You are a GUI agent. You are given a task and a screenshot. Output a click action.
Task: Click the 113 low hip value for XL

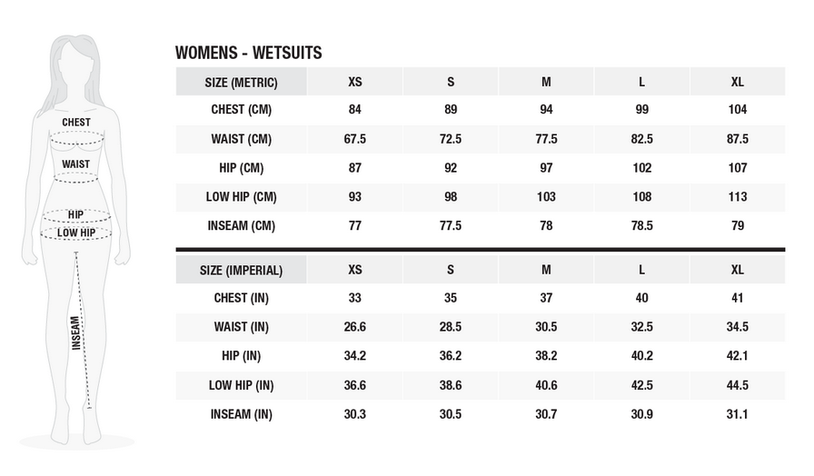[738, 197]
